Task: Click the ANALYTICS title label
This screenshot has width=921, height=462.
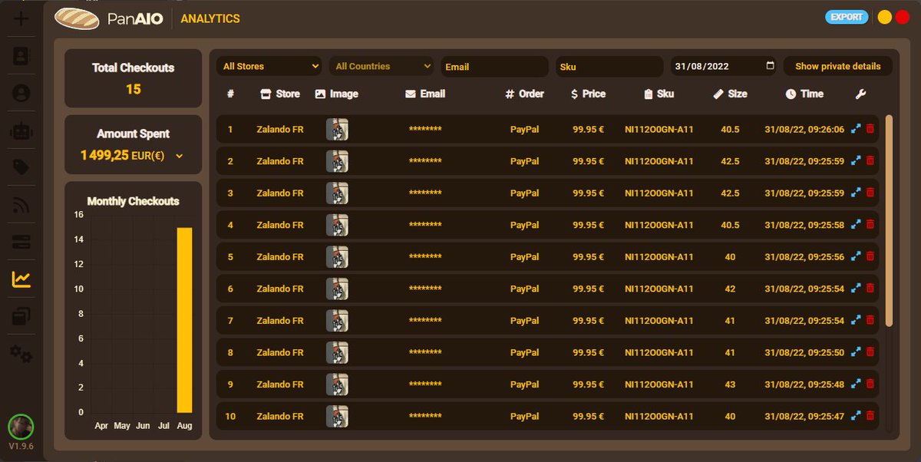Action: [x=210, y=18]
